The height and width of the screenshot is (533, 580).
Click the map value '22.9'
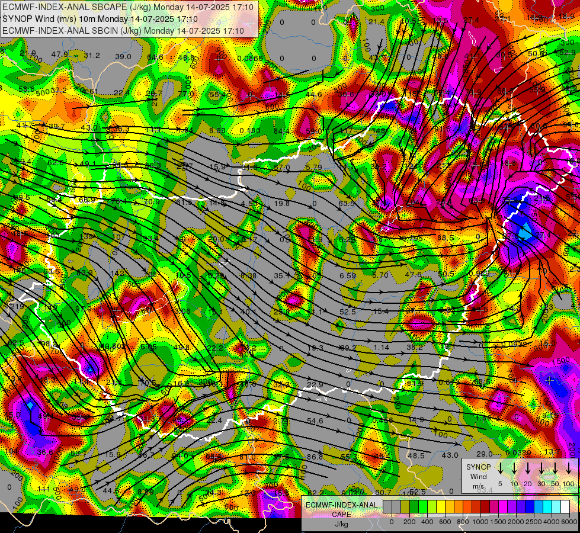(315, 385)
